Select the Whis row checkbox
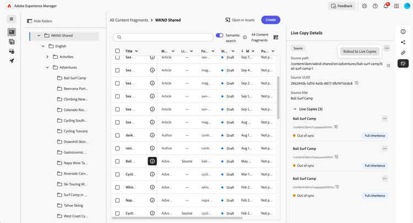 click(117, 187)
